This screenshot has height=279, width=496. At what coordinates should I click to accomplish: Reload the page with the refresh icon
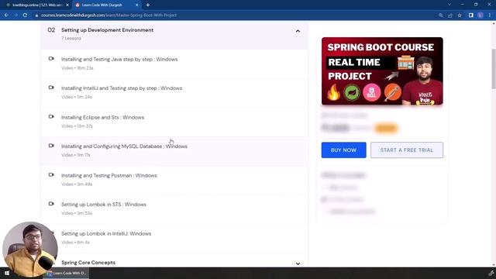25,15
